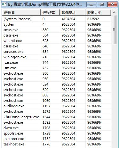Viewport: 119px width, 148px height.
Task: Select svchost.exe with PID 1060
Action: (57, 101)
